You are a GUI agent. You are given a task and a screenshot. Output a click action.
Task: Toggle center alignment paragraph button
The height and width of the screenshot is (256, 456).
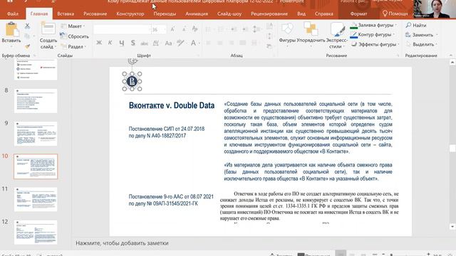220,43
